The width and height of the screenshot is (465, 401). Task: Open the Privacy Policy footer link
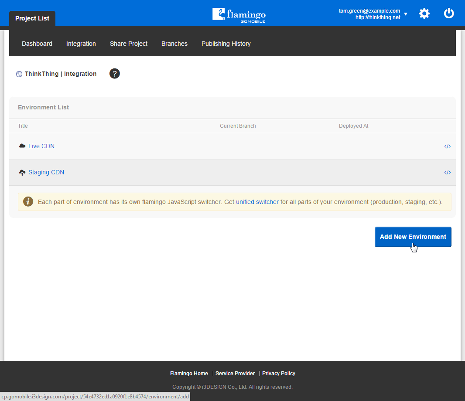coord(278,374)
